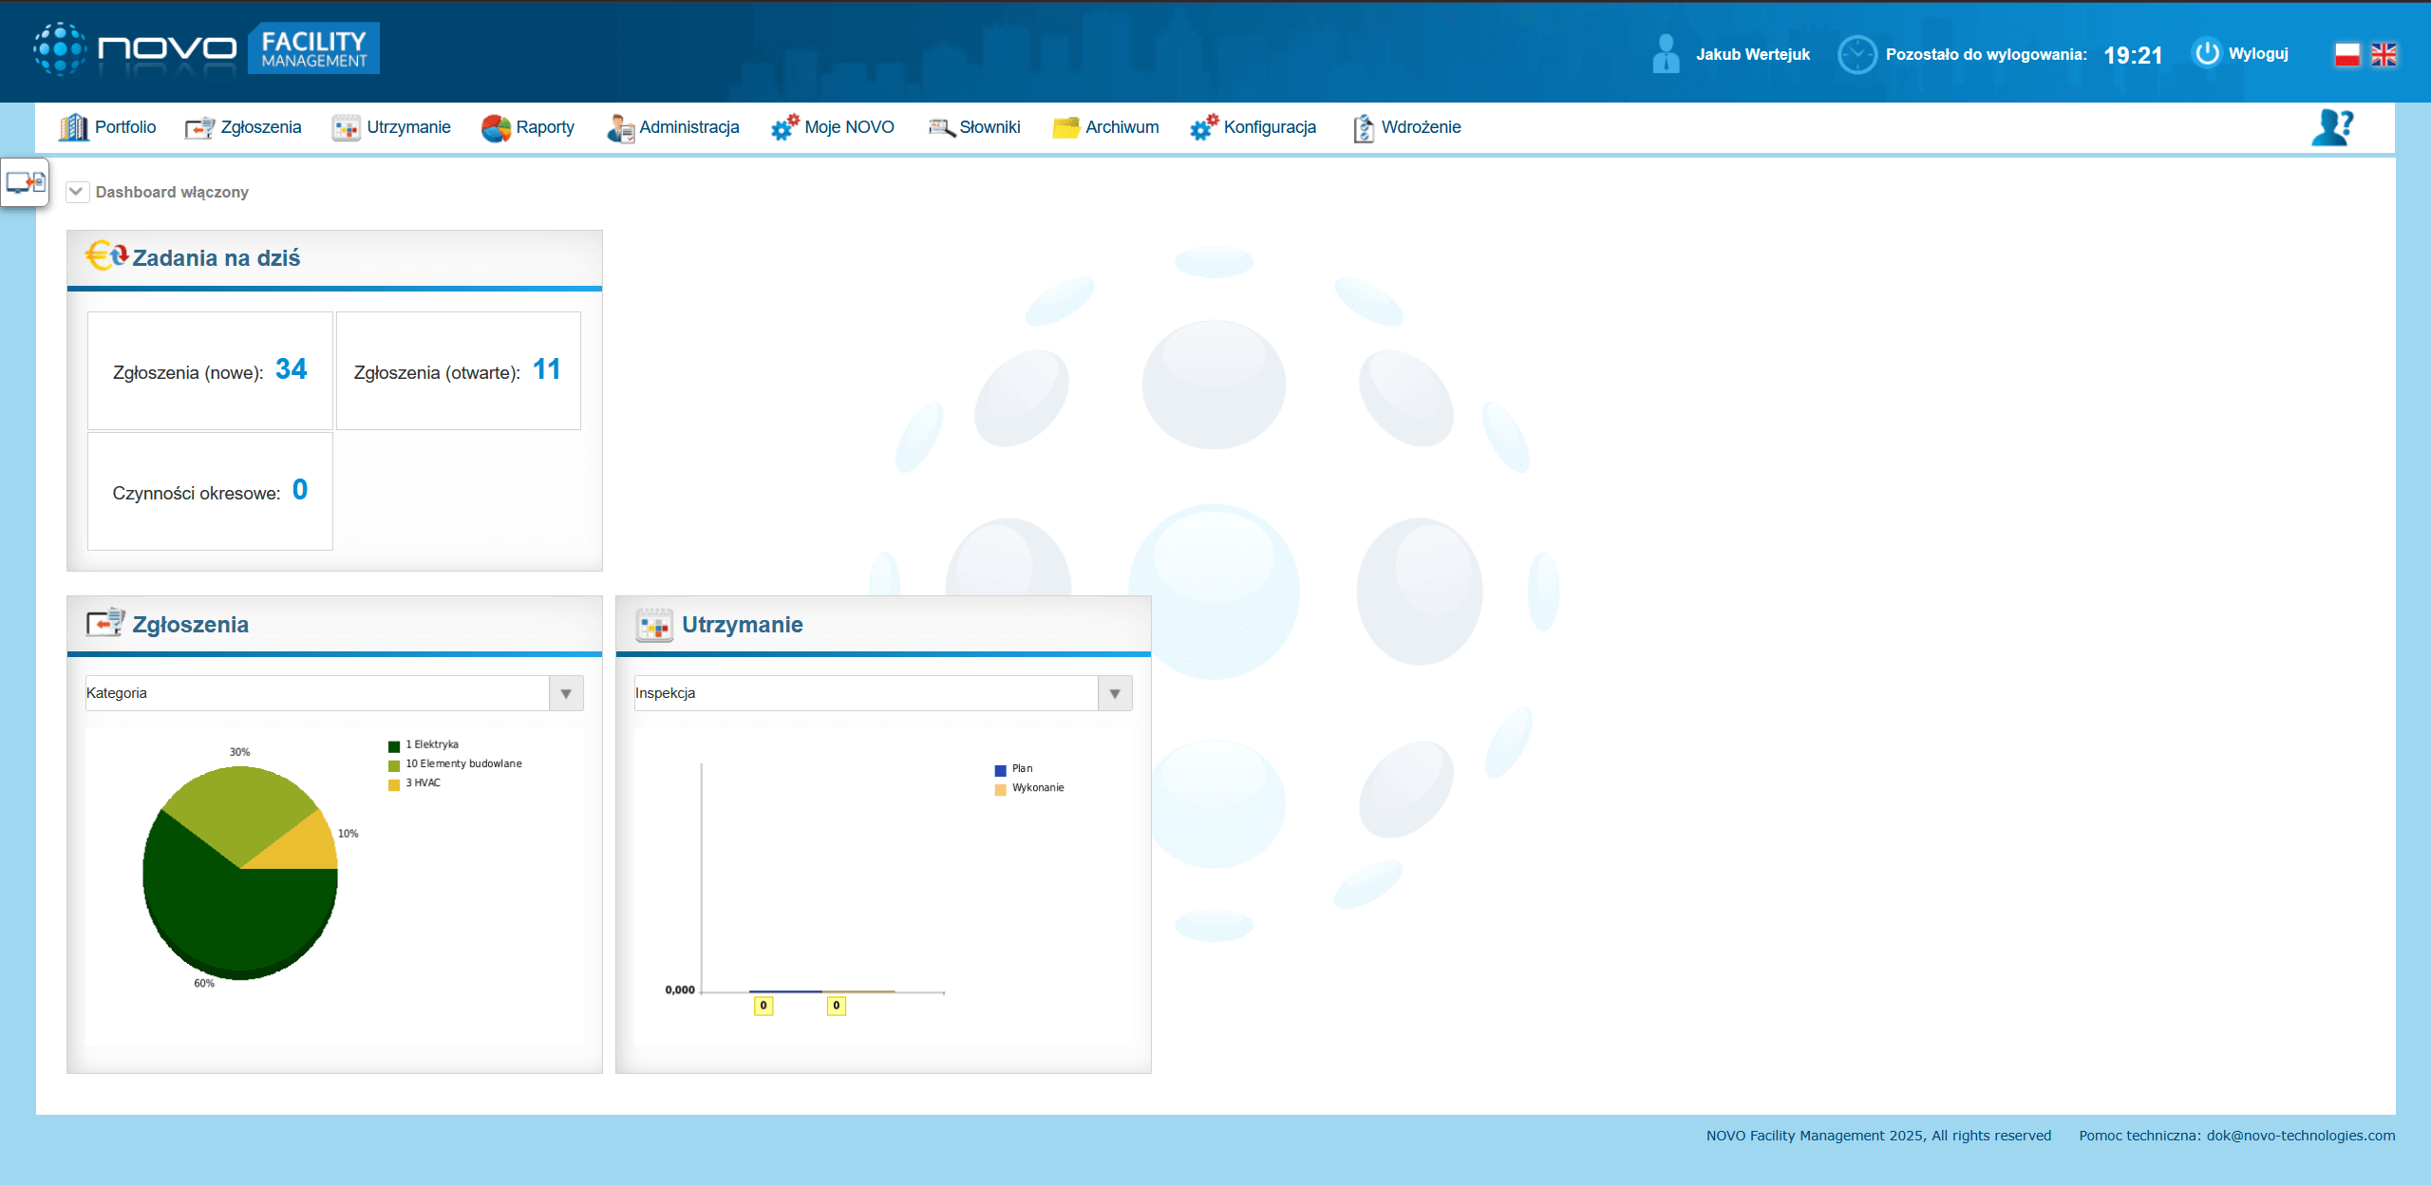2431x1185 pixels.
Task: Click the Wyloguj power icon
Action: (x=2207, y=53)
